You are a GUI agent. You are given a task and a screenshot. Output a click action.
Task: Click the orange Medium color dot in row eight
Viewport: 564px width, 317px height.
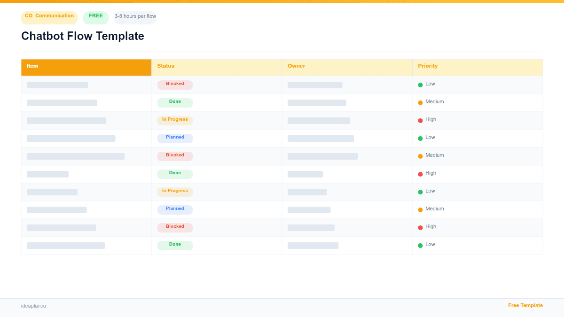pos(421,209)
